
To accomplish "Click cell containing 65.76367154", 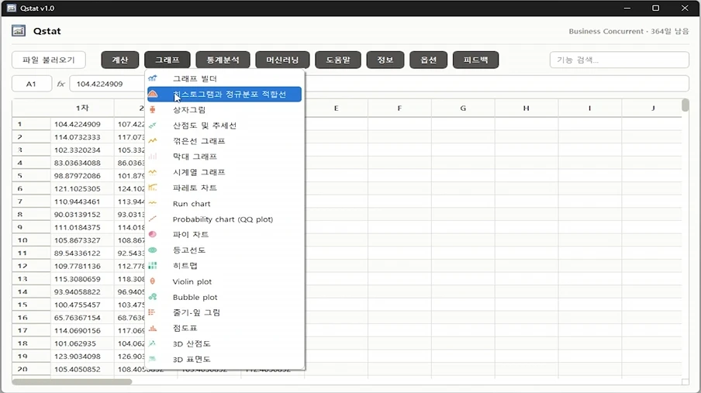I will tap(82, 318).
